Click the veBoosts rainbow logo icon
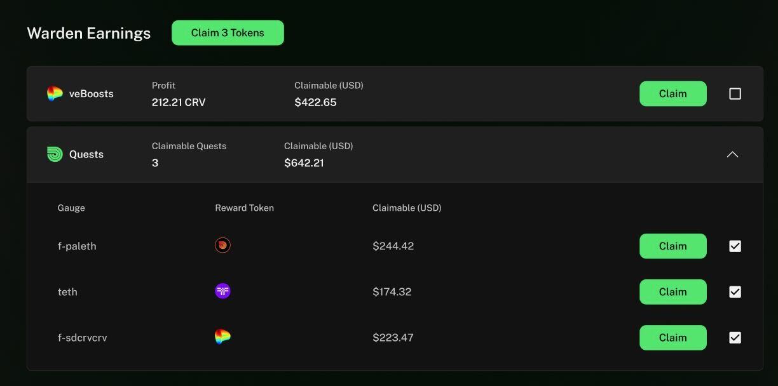778x386 pixels. (x=55, y=94)
